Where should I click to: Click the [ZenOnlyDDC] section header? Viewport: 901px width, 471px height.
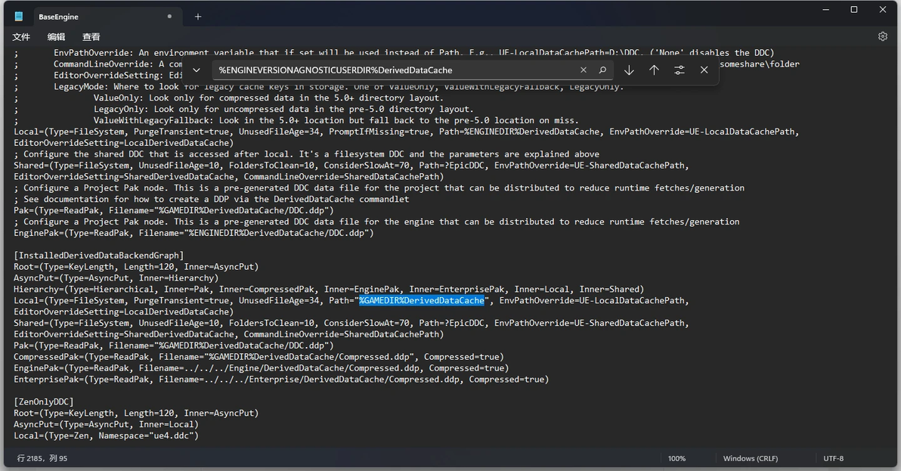point(44,402)
